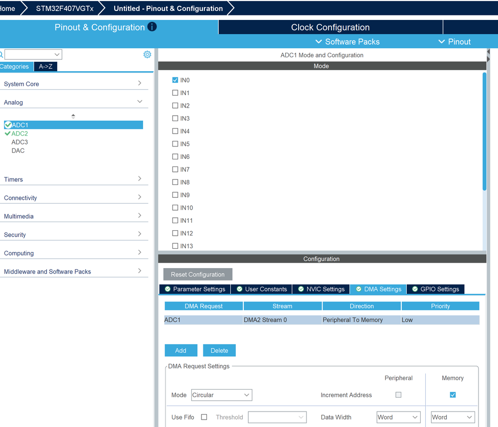Select the DMA2 Stream 0 cell
This screenshot has width=498, height=427.
click(283, 320)
